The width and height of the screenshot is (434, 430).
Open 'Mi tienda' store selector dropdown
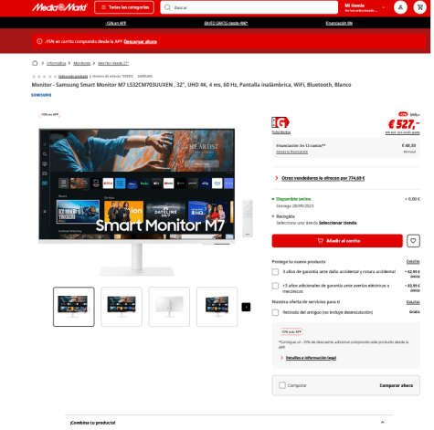[x=365, y=7]
